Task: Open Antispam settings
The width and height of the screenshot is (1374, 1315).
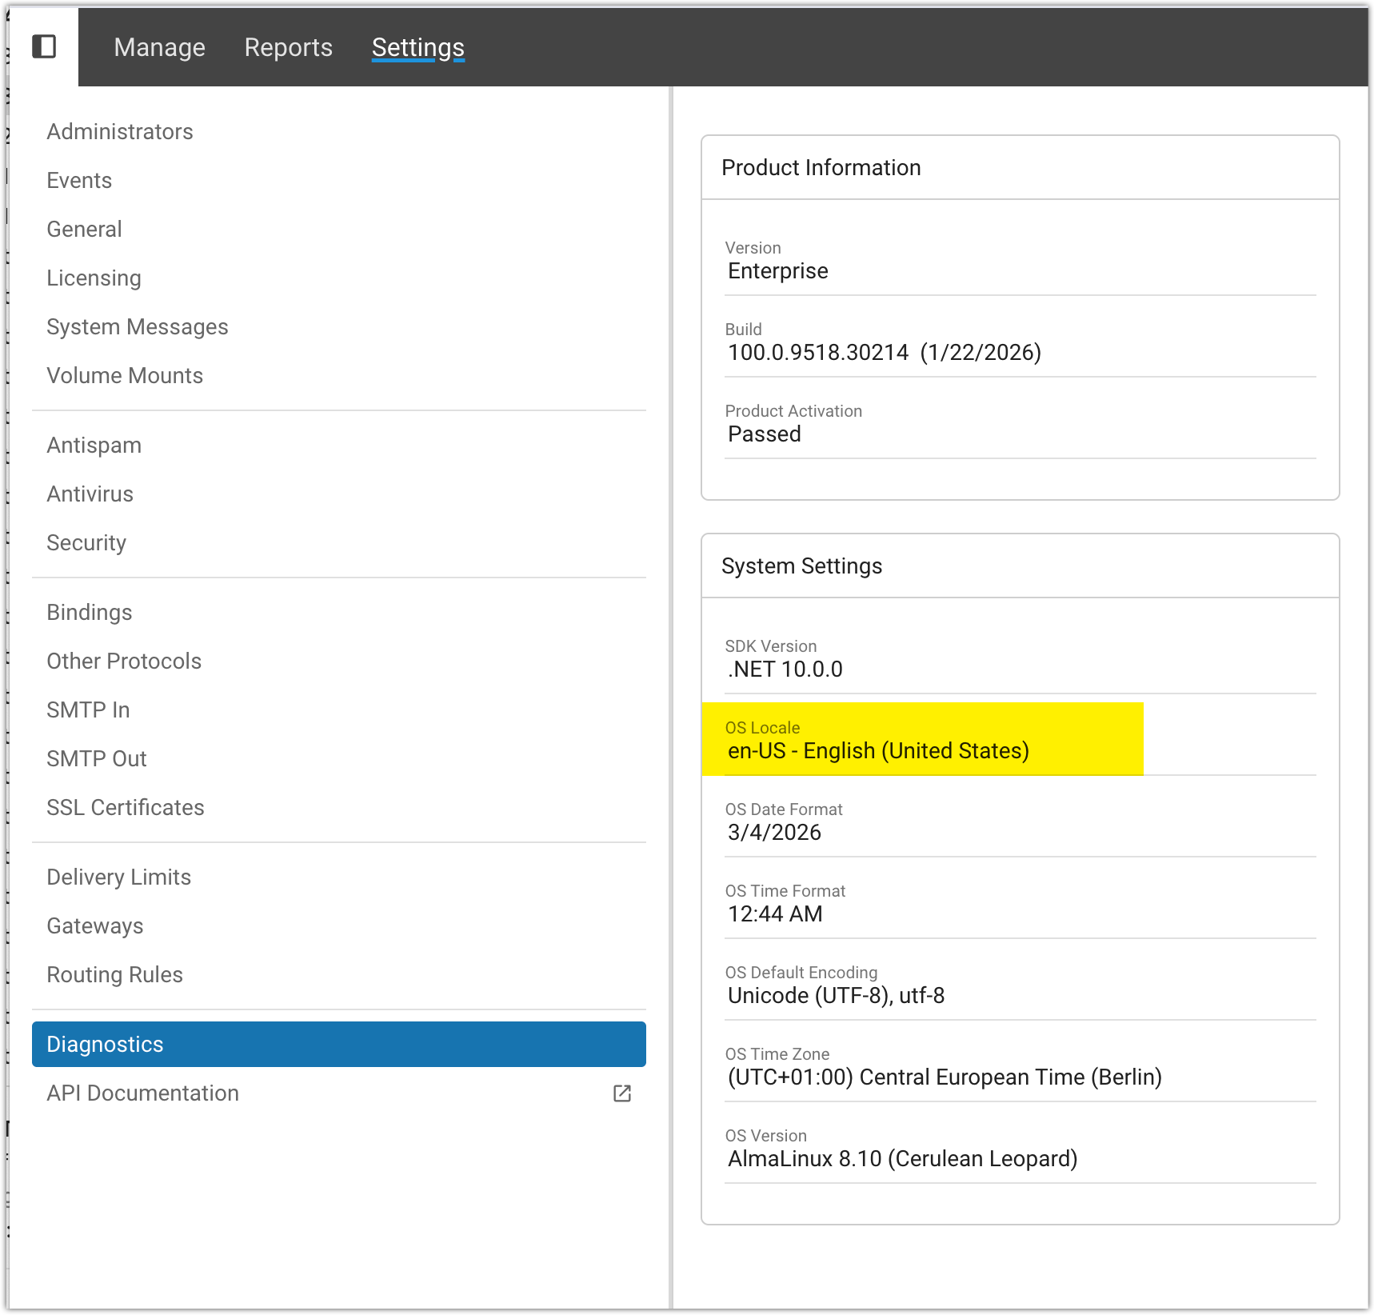Action: click(94, 446)
